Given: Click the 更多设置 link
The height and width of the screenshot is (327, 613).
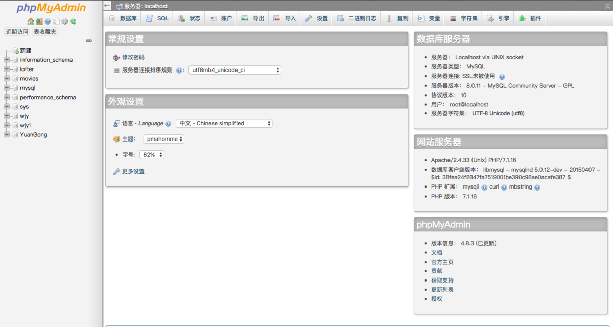Looking at the screenshot, I should pyautogui.click(x=133, y=171).
